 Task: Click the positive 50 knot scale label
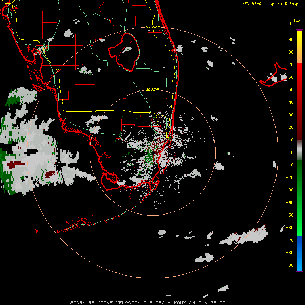291,90
